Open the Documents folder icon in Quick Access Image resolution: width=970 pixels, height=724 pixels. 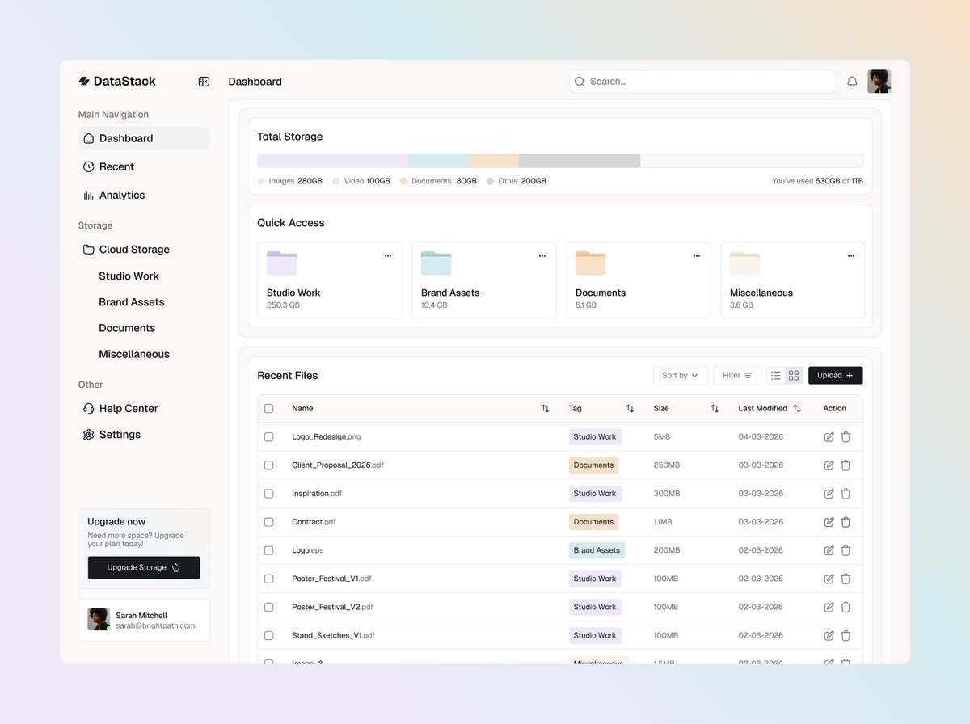(x=591, y=263)
